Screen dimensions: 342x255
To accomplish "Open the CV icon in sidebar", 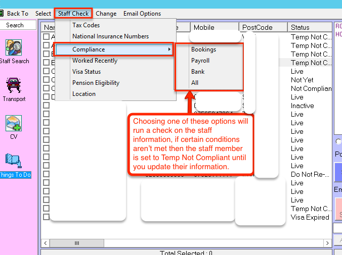I will [14, 124].
